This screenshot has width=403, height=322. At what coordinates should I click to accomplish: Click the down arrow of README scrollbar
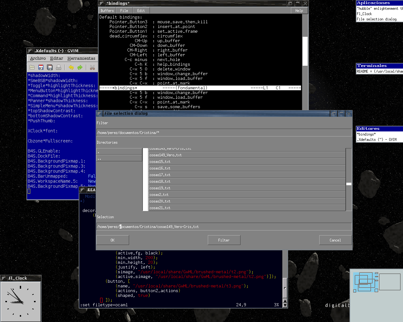tap(285, 305)
